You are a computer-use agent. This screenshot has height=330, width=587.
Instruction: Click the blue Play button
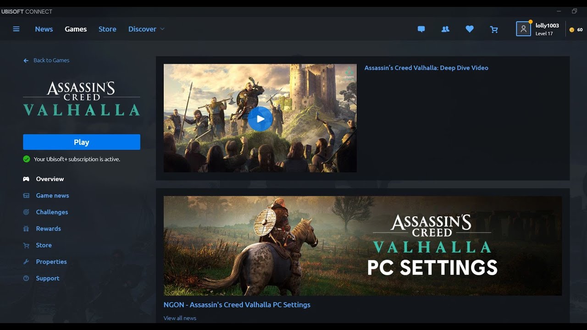tap(82, 142)
